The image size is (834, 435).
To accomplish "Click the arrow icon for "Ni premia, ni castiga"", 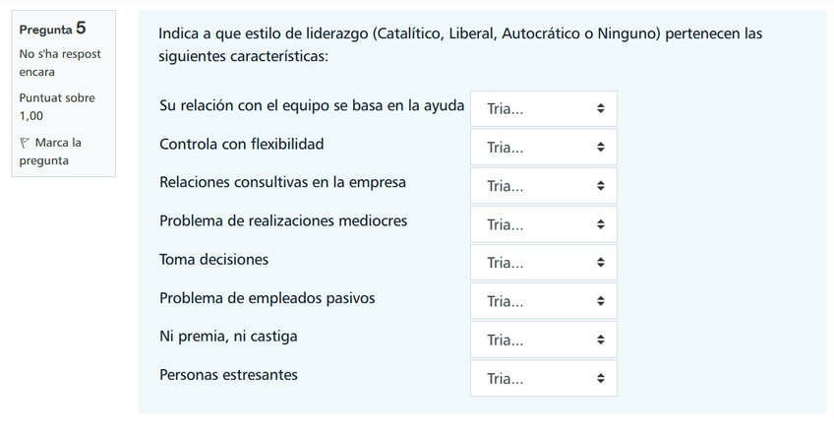I will (x=600, y=340).
